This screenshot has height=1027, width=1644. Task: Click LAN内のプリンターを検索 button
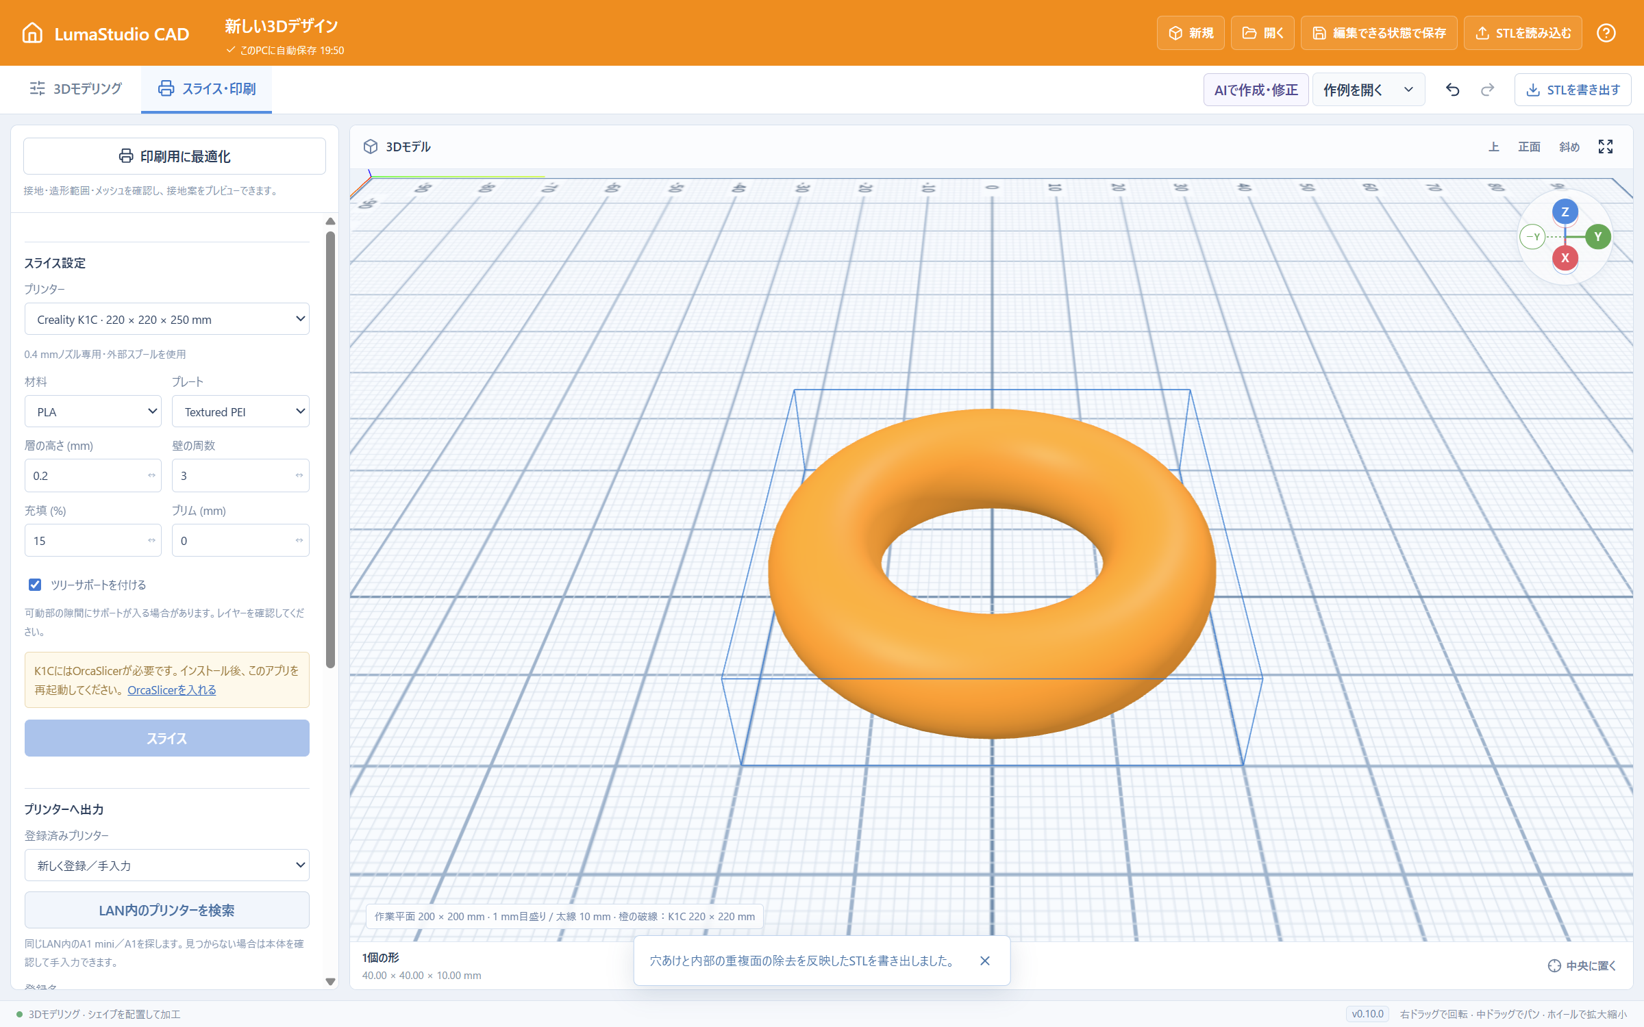click(x=167, y=910)
